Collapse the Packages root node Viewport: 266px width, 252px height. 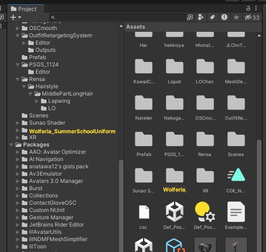pos(11,145)
